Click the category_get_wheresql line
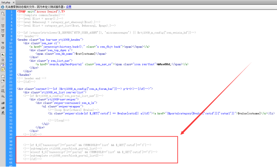277x167 pixels. (59, 22)
